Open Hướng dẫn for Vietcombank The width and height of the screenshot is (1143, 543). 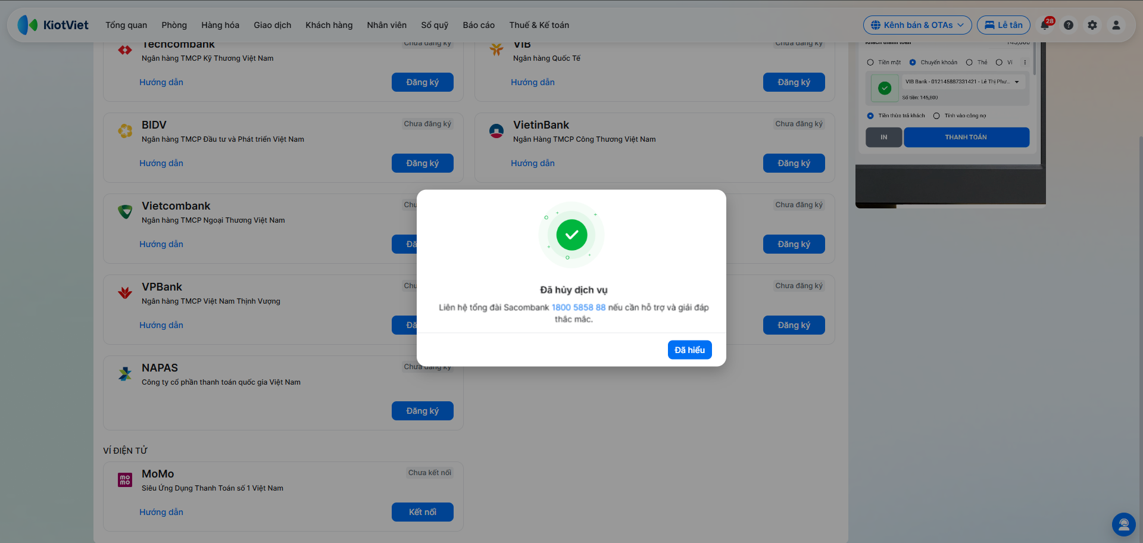[161, 244]
